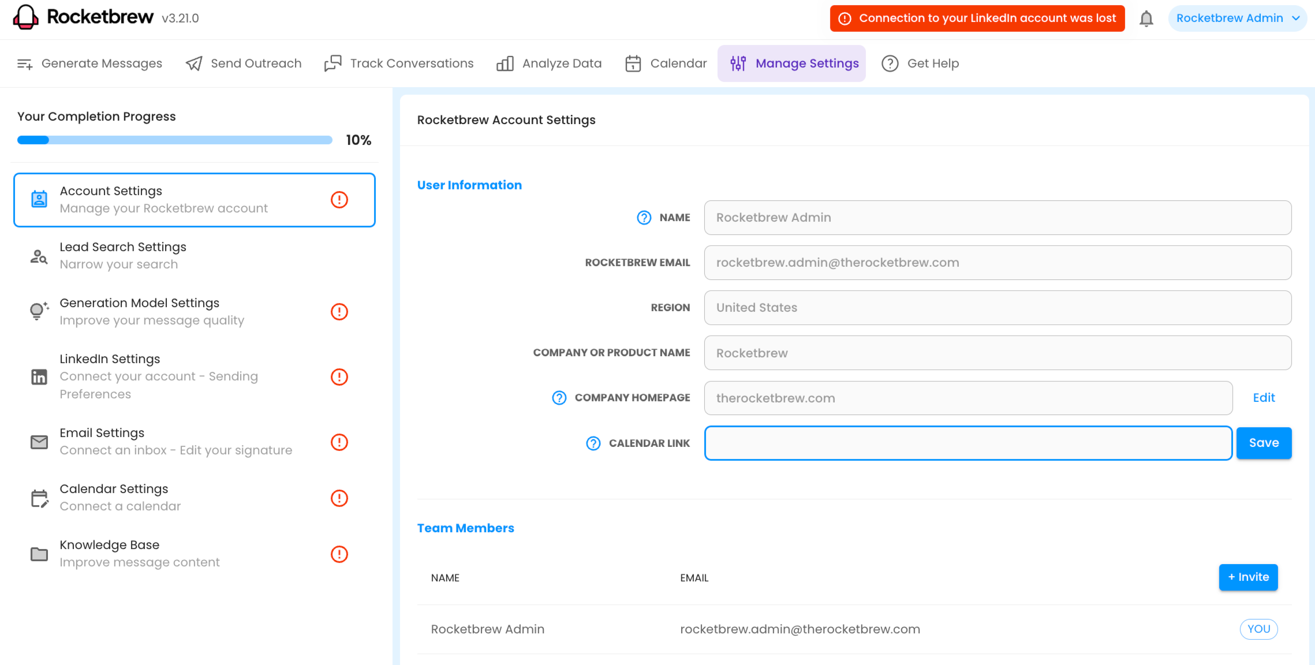
Task: Open the Get Help tab
Action: 921,63
